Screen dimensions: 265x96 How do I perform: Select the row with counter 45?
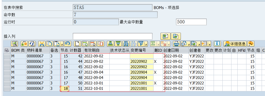click(x=7, y=67)
